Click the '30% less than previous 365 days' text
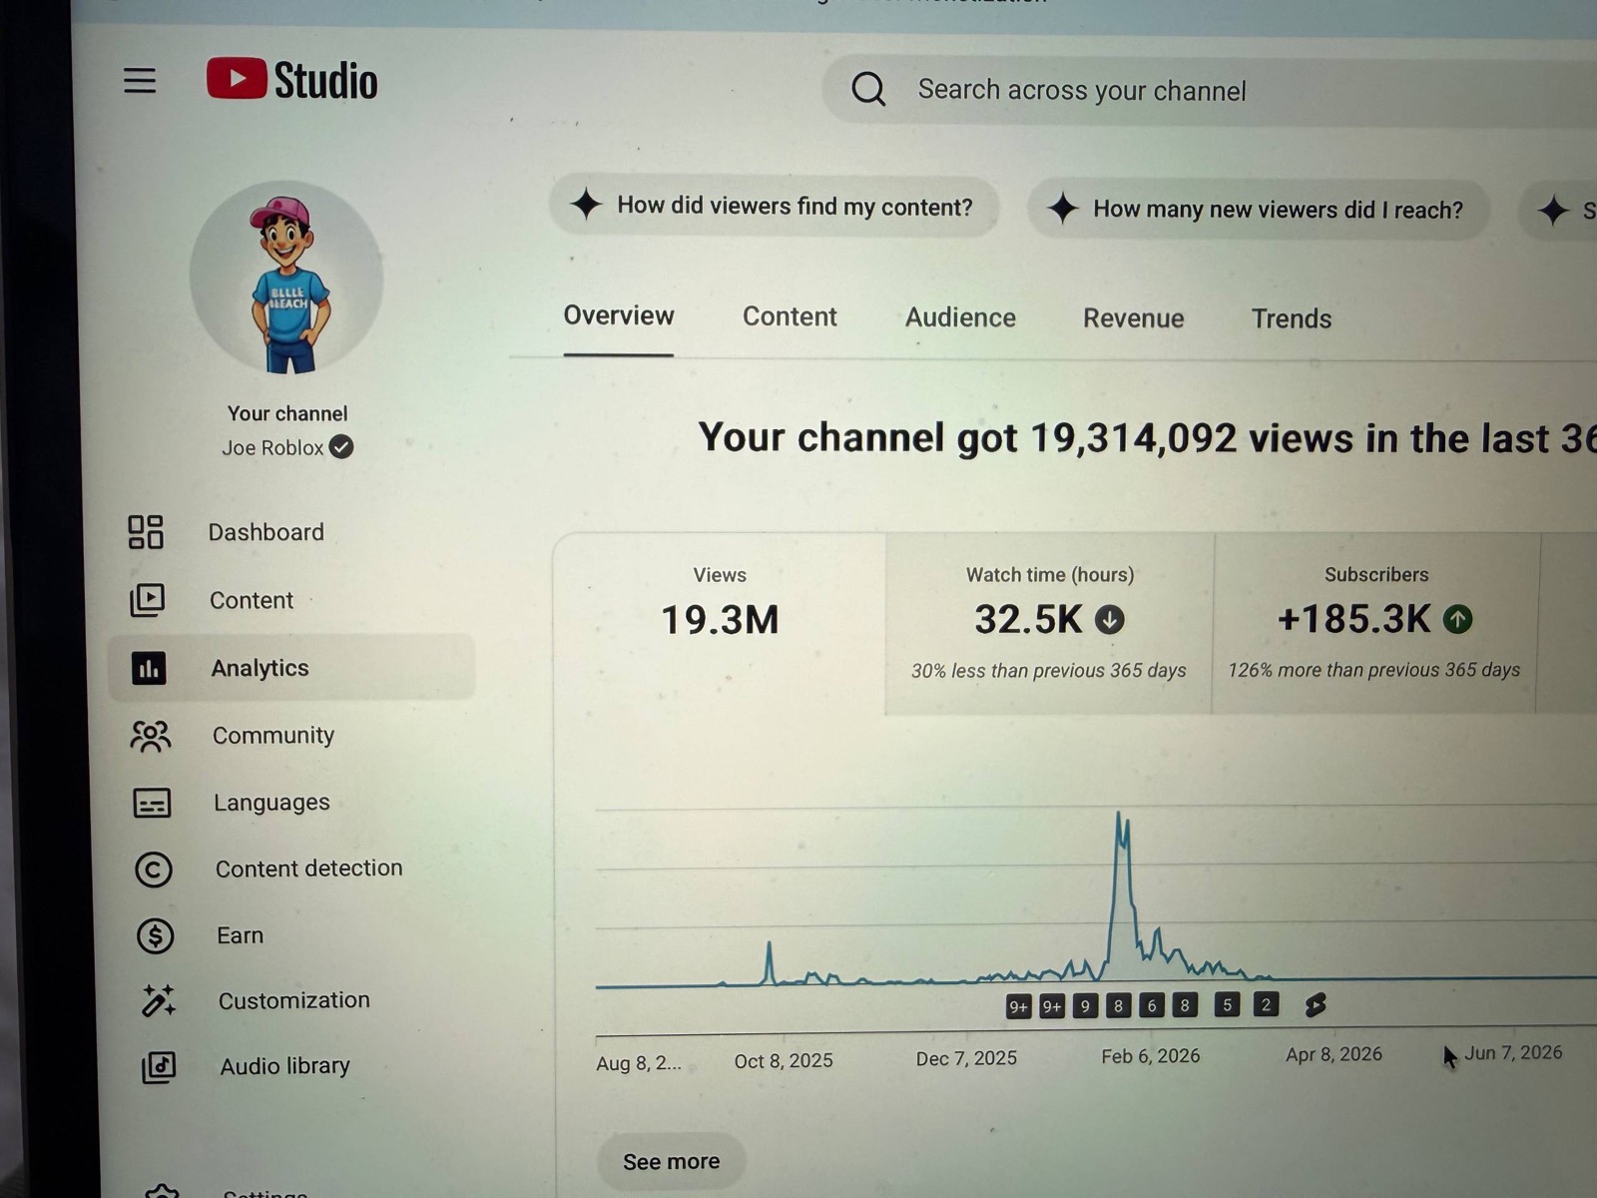The image size is (1597, 1198). (1049, 671)
